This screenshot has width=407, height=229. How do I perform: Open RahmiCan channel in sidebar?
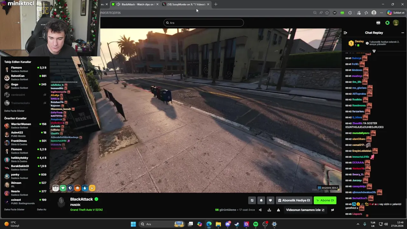click(25, 77)
